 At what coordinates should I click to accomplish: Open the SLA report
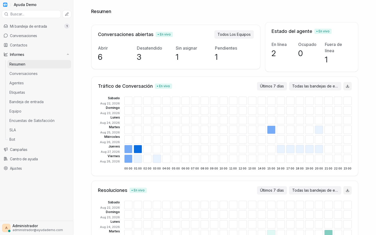click(39, 130)
